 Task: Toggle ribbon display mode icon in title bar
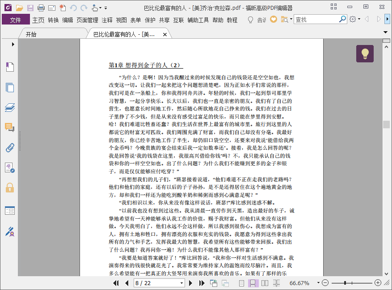click(334, 7)
